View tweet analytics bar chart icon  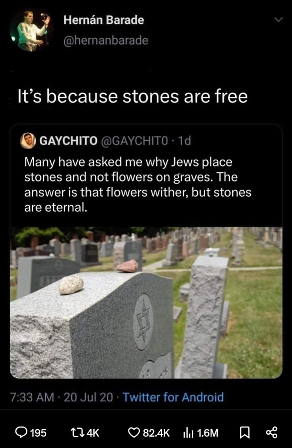[x=188, y=433]
